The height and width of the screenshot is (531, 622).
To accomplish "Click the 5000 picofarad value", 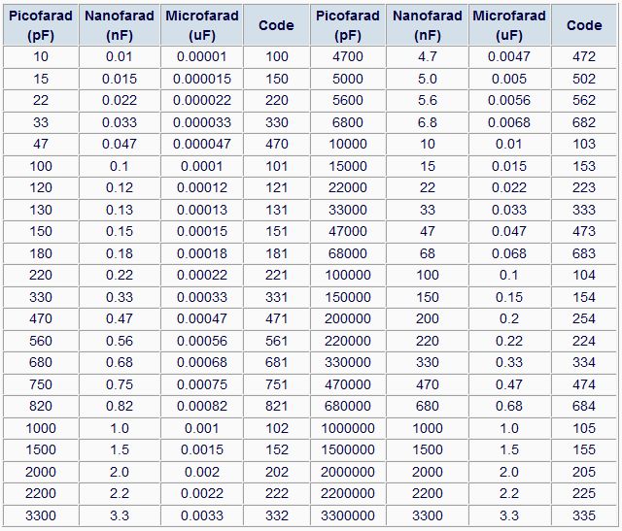I will (348, 79).
